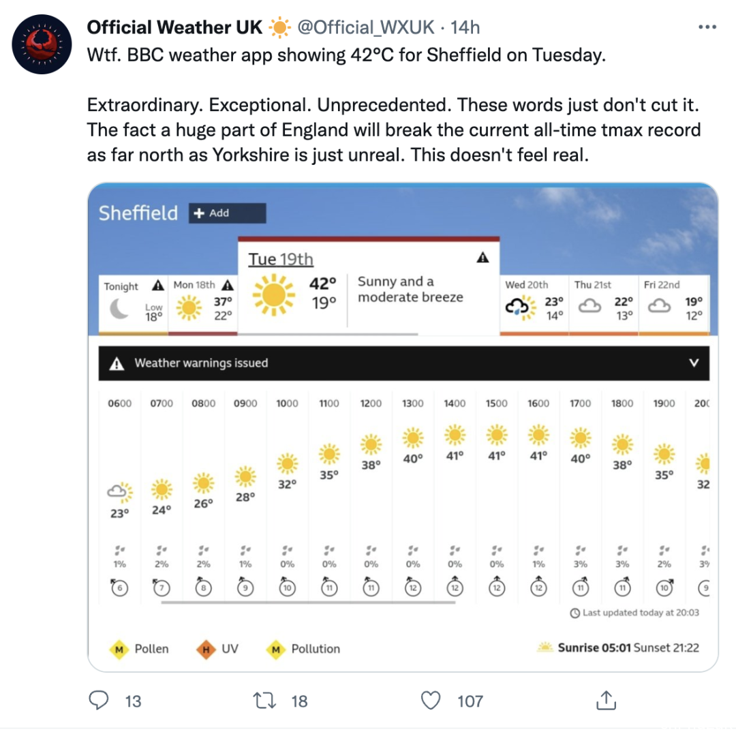
Task: Switch to the Thu 21st forecast
Action: (x=604, y=305)
